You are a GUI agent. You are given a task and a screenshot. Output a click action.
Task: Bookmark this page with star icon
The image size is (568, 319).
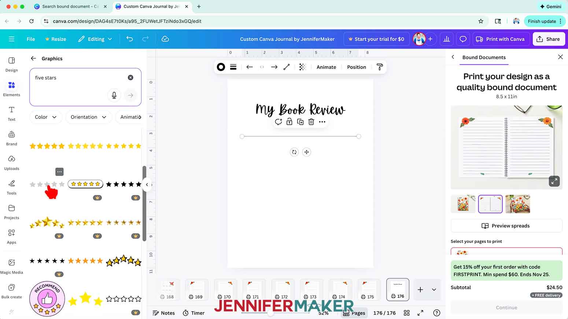click(481, 21)
